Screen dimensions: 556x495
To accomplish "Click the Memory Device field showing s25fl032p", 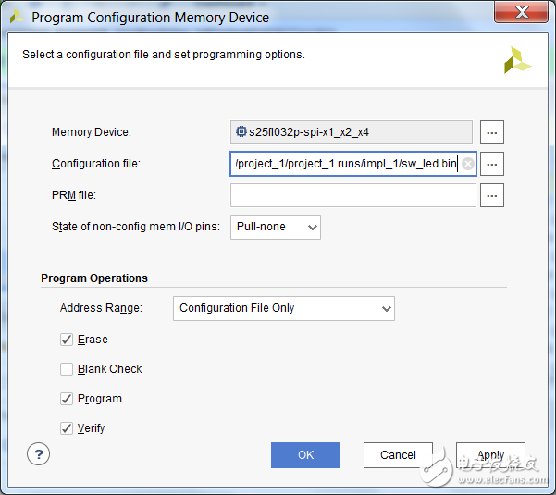I will (x=352, y=132).
